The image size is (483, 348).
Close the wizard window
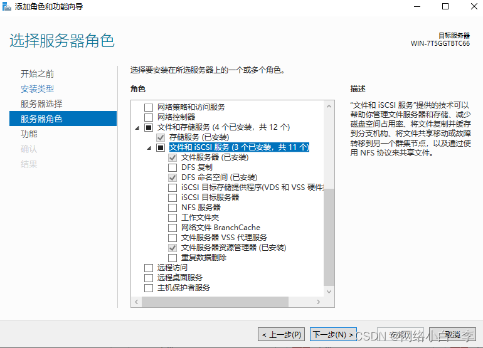[474, 6]
